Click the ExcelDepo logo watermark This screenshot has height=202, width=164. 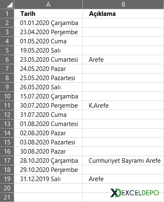point(134,193)
